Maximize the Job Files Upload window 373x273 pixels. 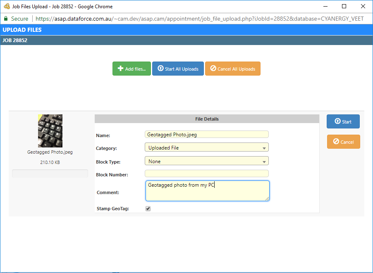(344, 7)
